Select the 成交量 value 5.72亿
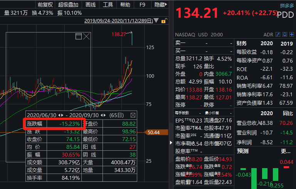Viewport: 296px width, 189px height. pyautogui.click(x=72, y=170)
